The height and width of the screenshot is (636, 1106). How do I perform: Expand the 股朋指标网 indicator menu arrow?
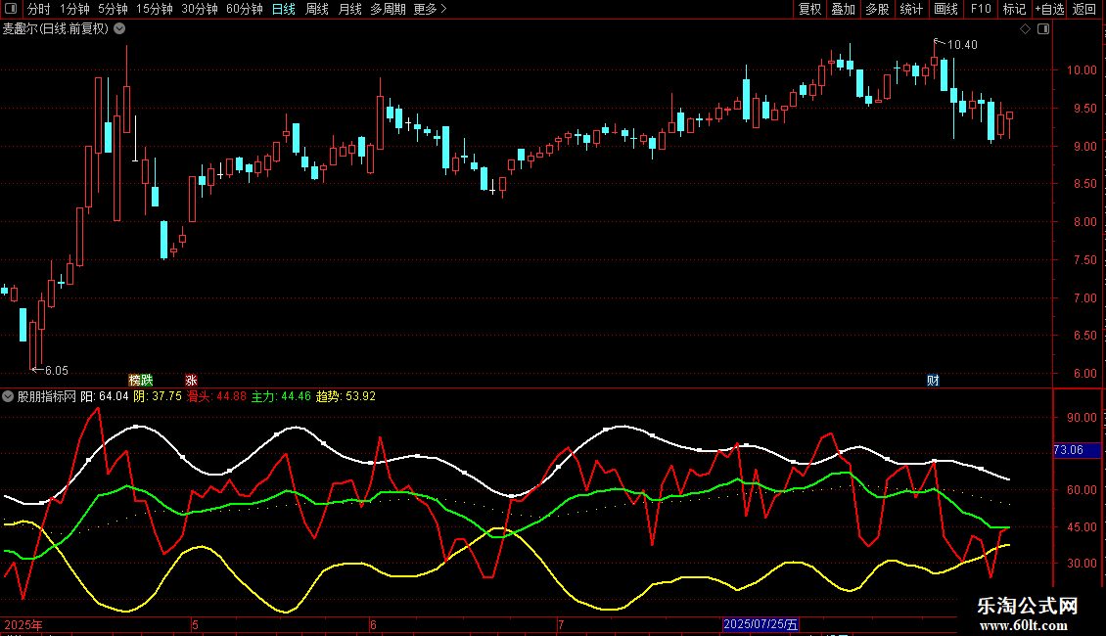8,396
